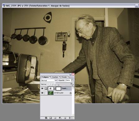Add a layer mask using bottom icon
139x121 pixels.
[x=51, y=118]
